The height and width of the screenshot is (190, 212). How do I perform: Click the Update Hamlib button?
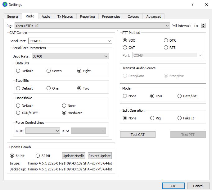click(74, 156)
